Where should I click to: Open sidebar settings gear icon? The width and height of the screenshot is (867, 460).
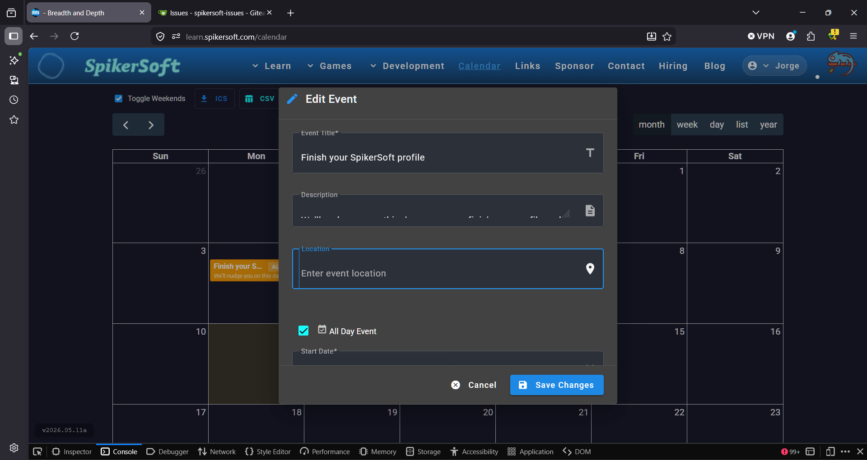coord(14,447)
